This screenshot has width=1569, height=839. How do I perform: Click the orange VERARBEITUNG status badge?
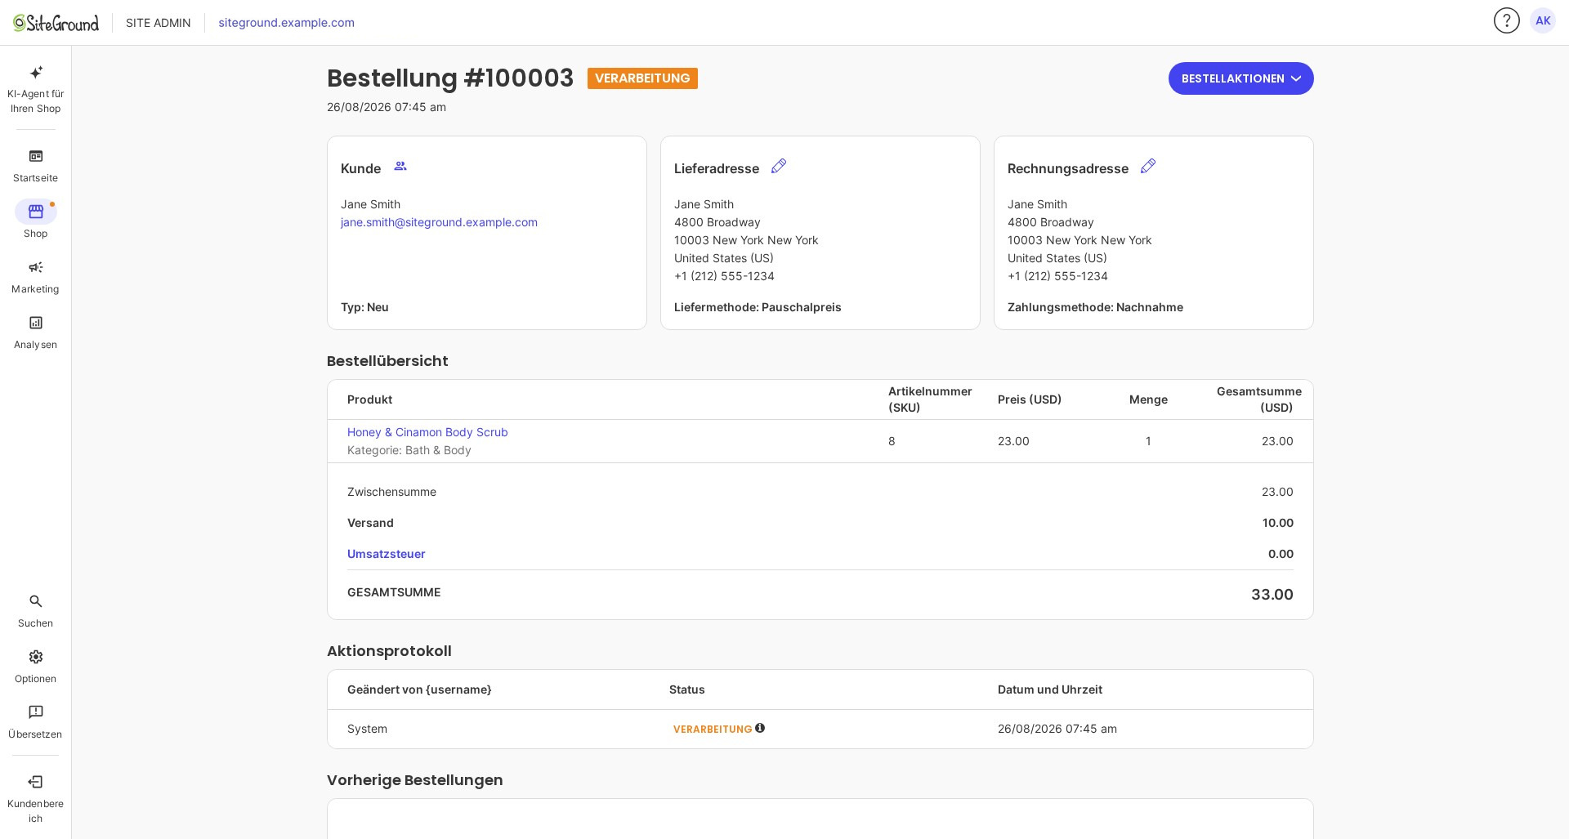point(642,78)
